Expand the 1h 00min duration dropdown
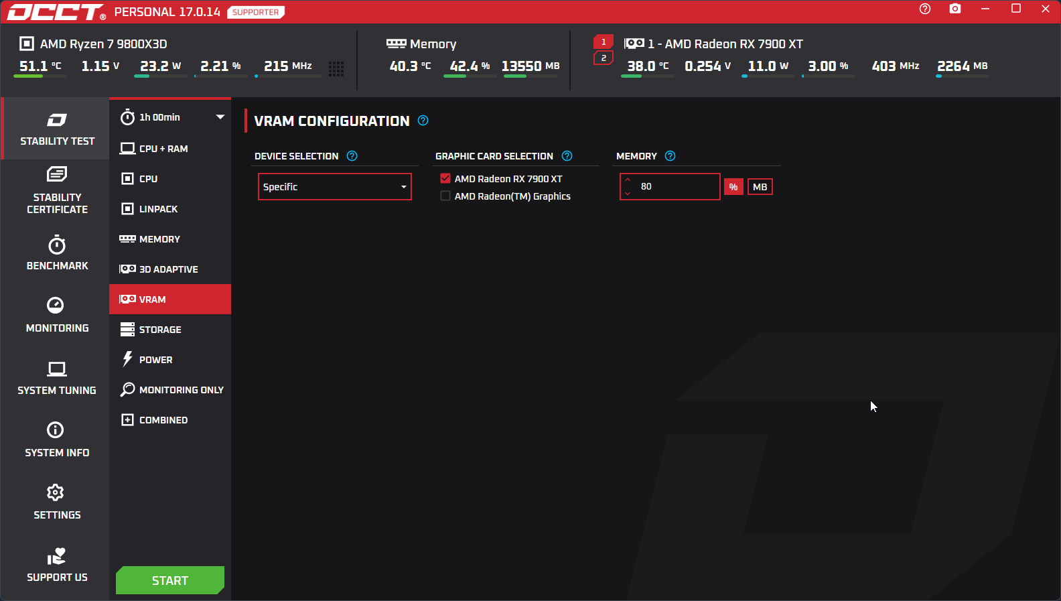1061x601 pixels. click(220, 117)
